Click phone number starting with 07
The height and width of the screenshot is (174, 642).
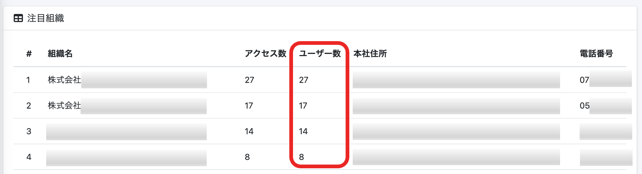[x=606, y=80]
